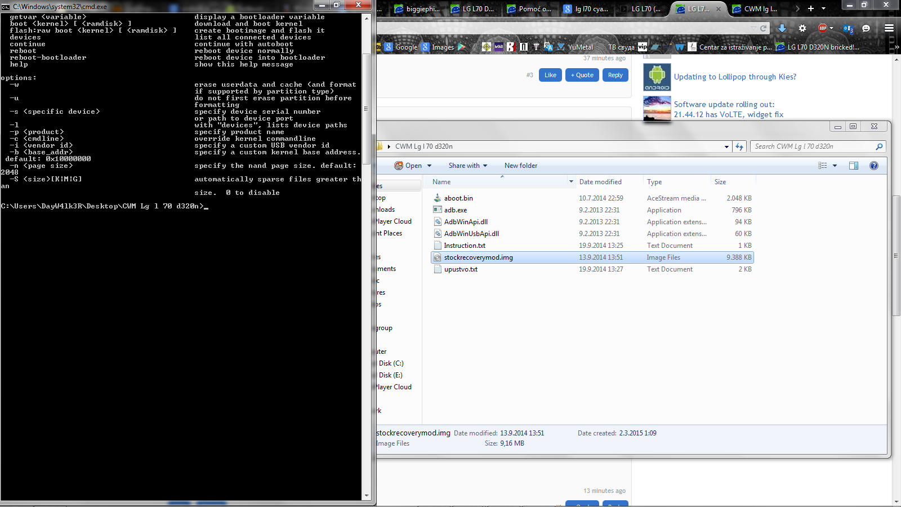Expand the Explorer address bar history dropdown

(x=726, y=146)
